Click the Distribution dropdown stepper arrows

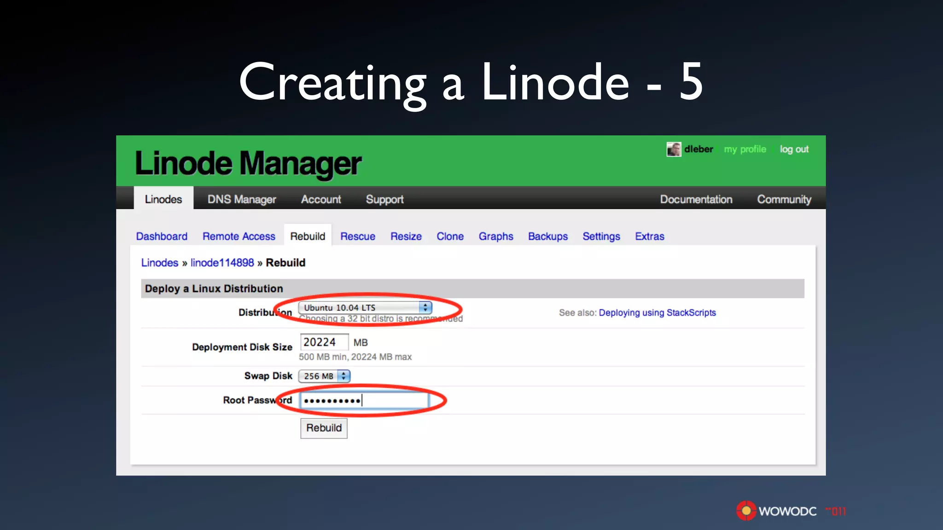(x=425, y=307)
